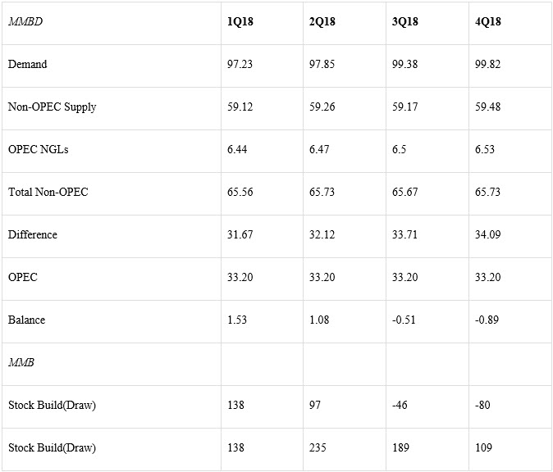Select the 59.26 Non-OPEC Supply cell
The image size is (553, 472).
(x=322, y=107)
